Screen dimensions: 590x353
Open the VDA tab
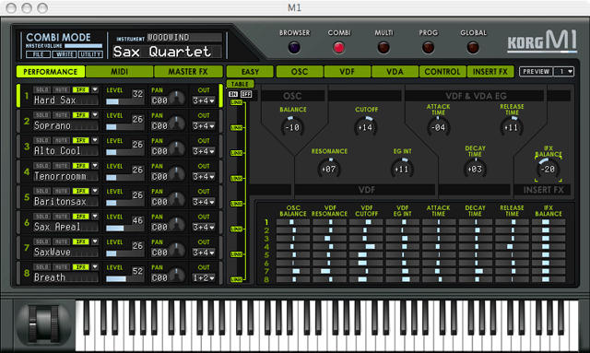[395, 72]
